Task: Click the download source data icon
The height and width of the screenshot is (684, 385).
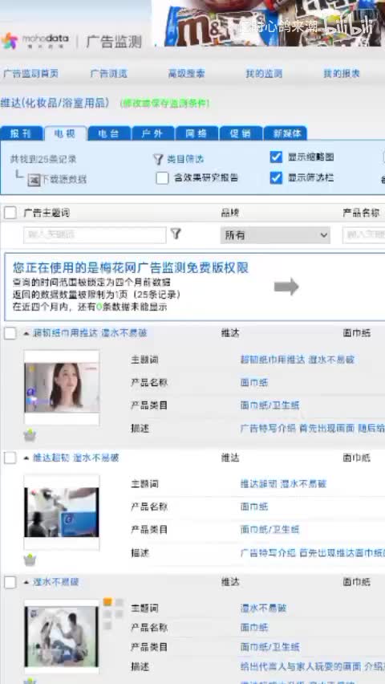Action: 34,179
